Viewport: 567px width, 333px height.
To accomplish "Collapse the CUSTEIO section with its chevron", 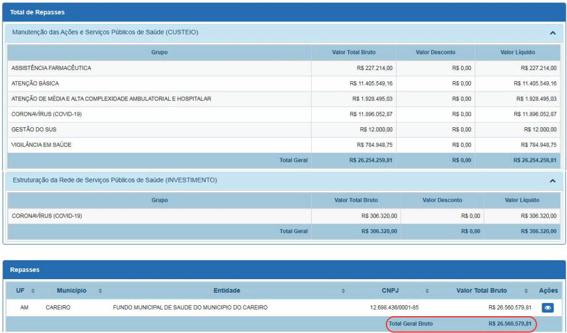I will (552, 32).
